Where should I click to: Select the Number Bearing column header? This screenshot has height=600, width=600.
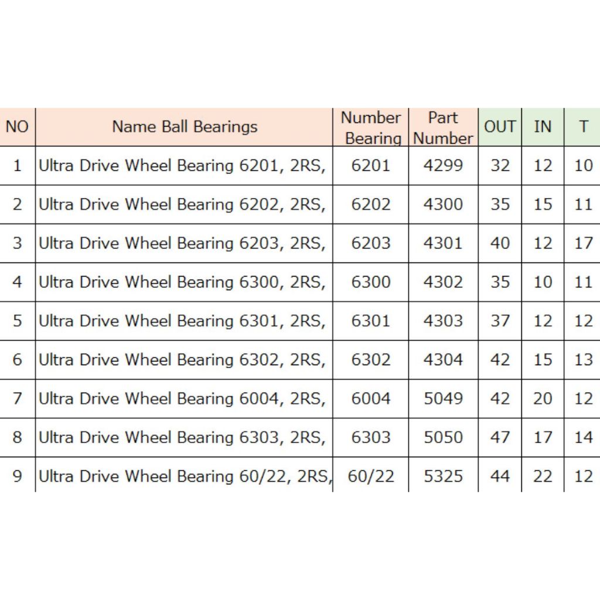tap(371, 127)
